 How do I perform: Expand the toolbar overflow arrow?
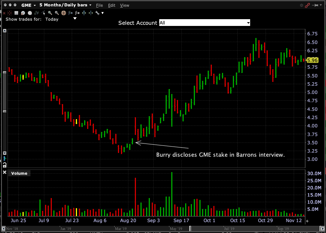tap(103, 13)
